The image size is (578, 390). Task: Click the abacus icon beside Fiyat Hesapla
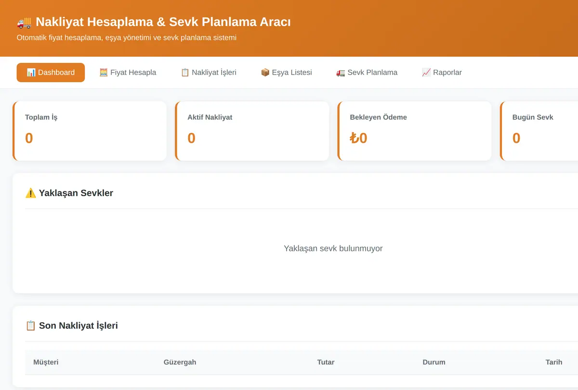point(104,73)
